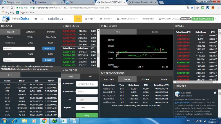Launch Internet Explorer from taskbar
The image size is (221, 124).
[14, 121]
